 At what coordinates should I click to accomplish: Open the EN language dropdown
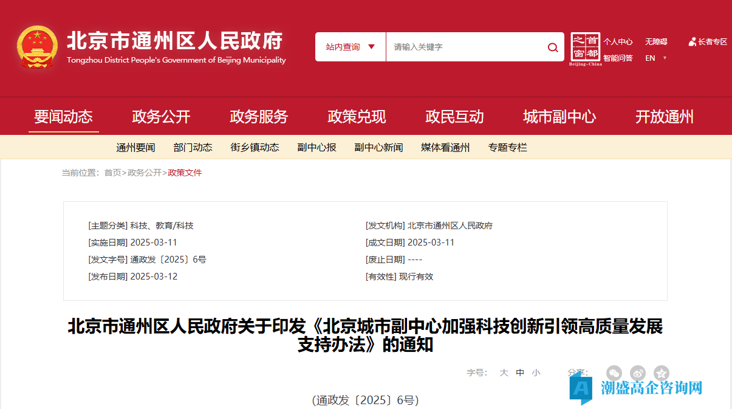655,58
